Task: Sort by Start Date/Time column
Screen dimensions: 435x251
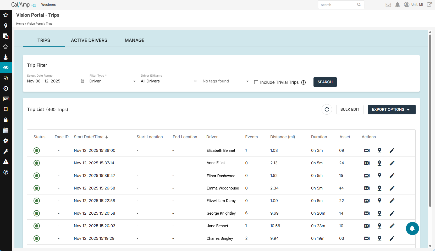Action: (x=91, y=137)
